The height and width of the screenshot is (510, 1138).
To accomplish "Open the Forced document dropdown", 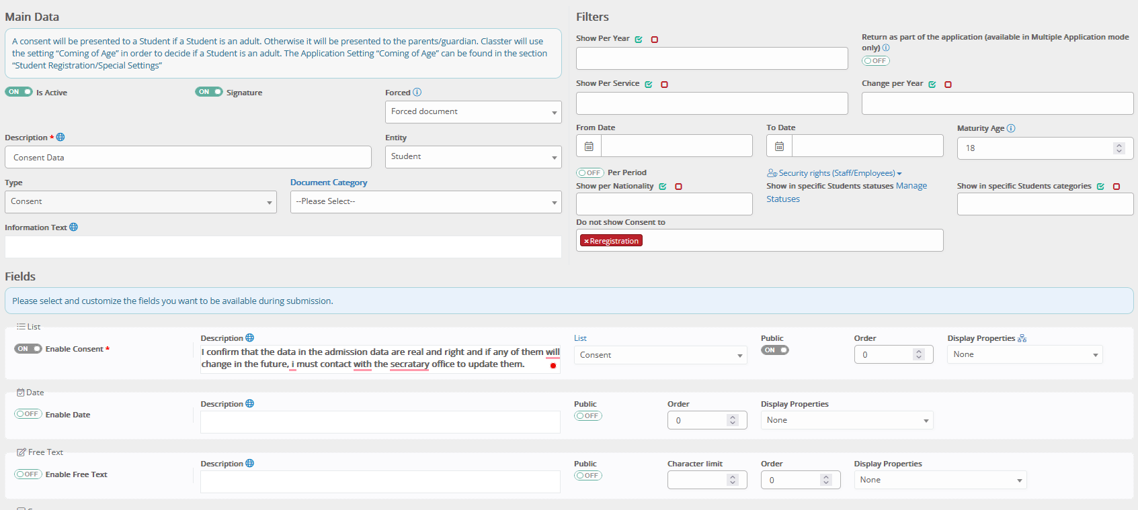I will pos(473,112).
